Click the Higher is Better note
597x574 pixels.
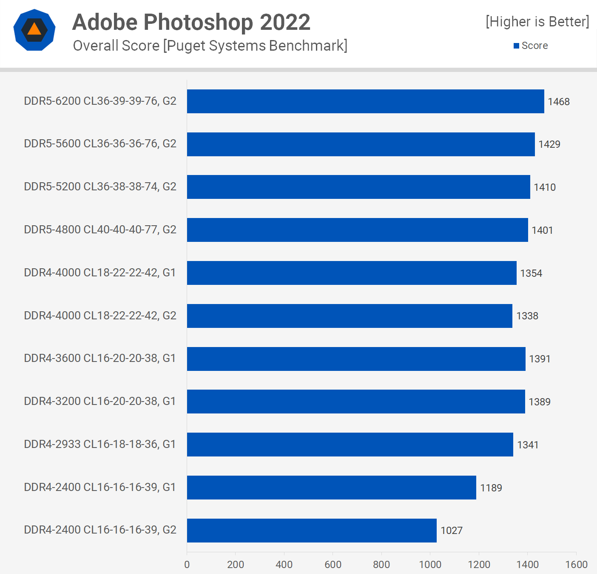pos(537,22)
